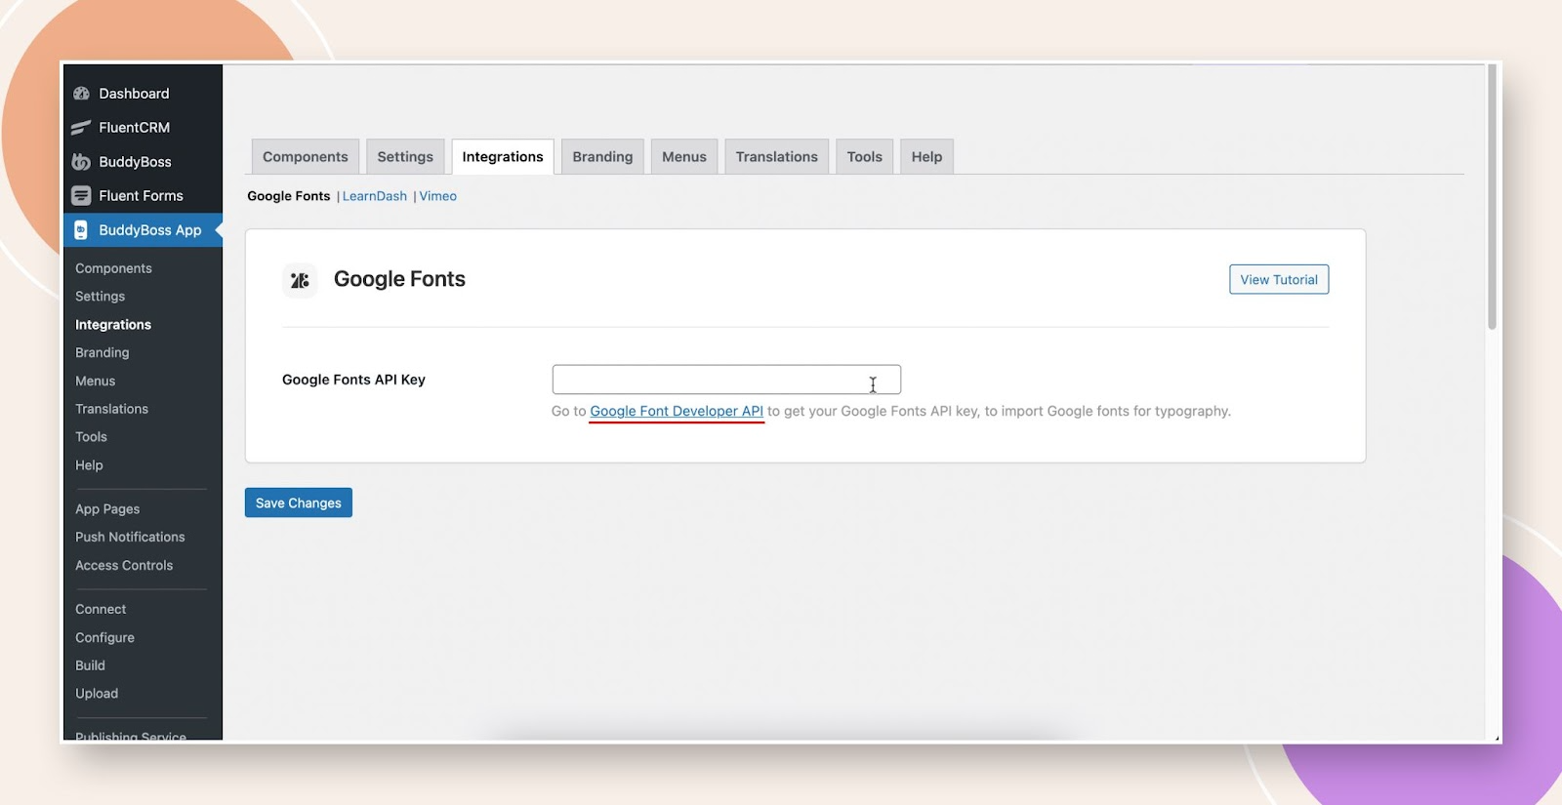Select the BuddyBoss App menu icon

tap(82, 230)
